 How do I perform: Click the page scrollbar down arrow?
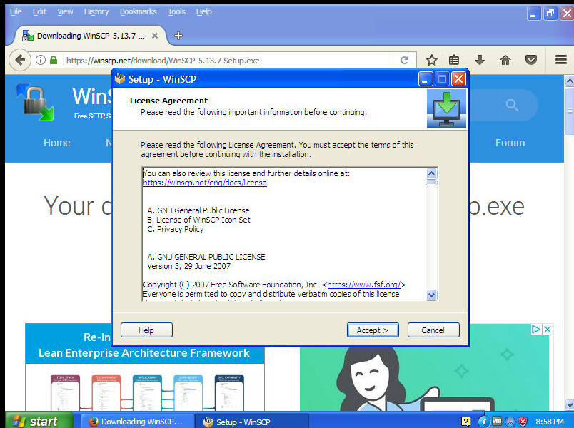pos(569,404)
